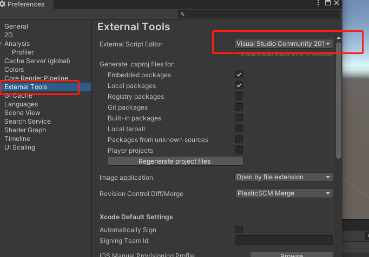
Task: Open Scene View preferences
Action: (x=22, y=113)
